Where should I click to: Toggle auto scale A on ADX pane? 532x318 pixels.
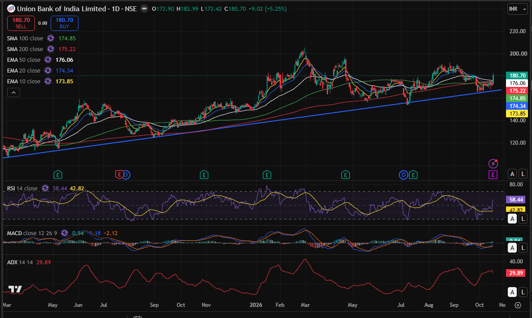click(x=512, y=292)
